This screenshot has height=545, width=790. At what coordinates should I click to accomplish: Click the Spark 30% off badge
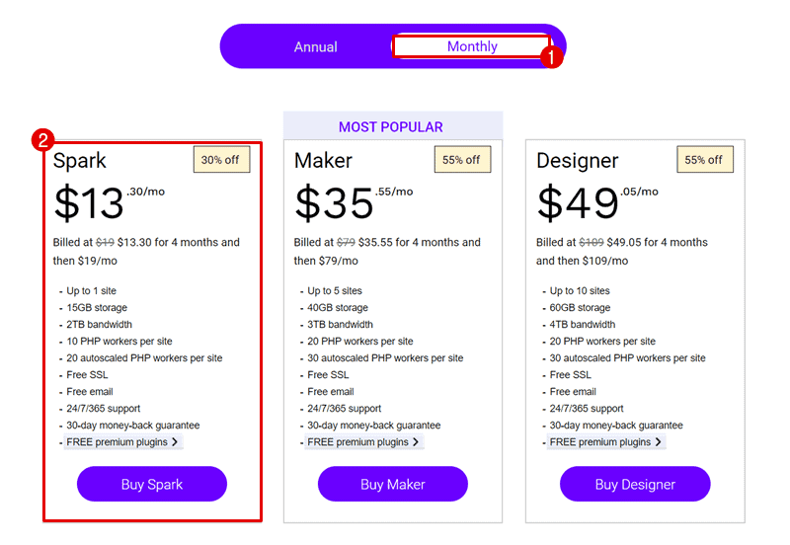click(x=221, y=159)
